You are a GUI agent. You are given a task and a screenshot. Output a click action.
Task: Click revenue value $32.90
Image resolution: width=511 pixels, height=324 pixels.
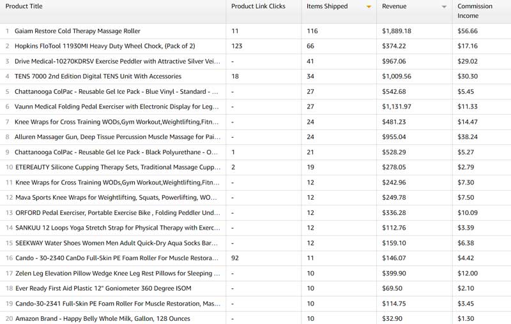point(392,318)
